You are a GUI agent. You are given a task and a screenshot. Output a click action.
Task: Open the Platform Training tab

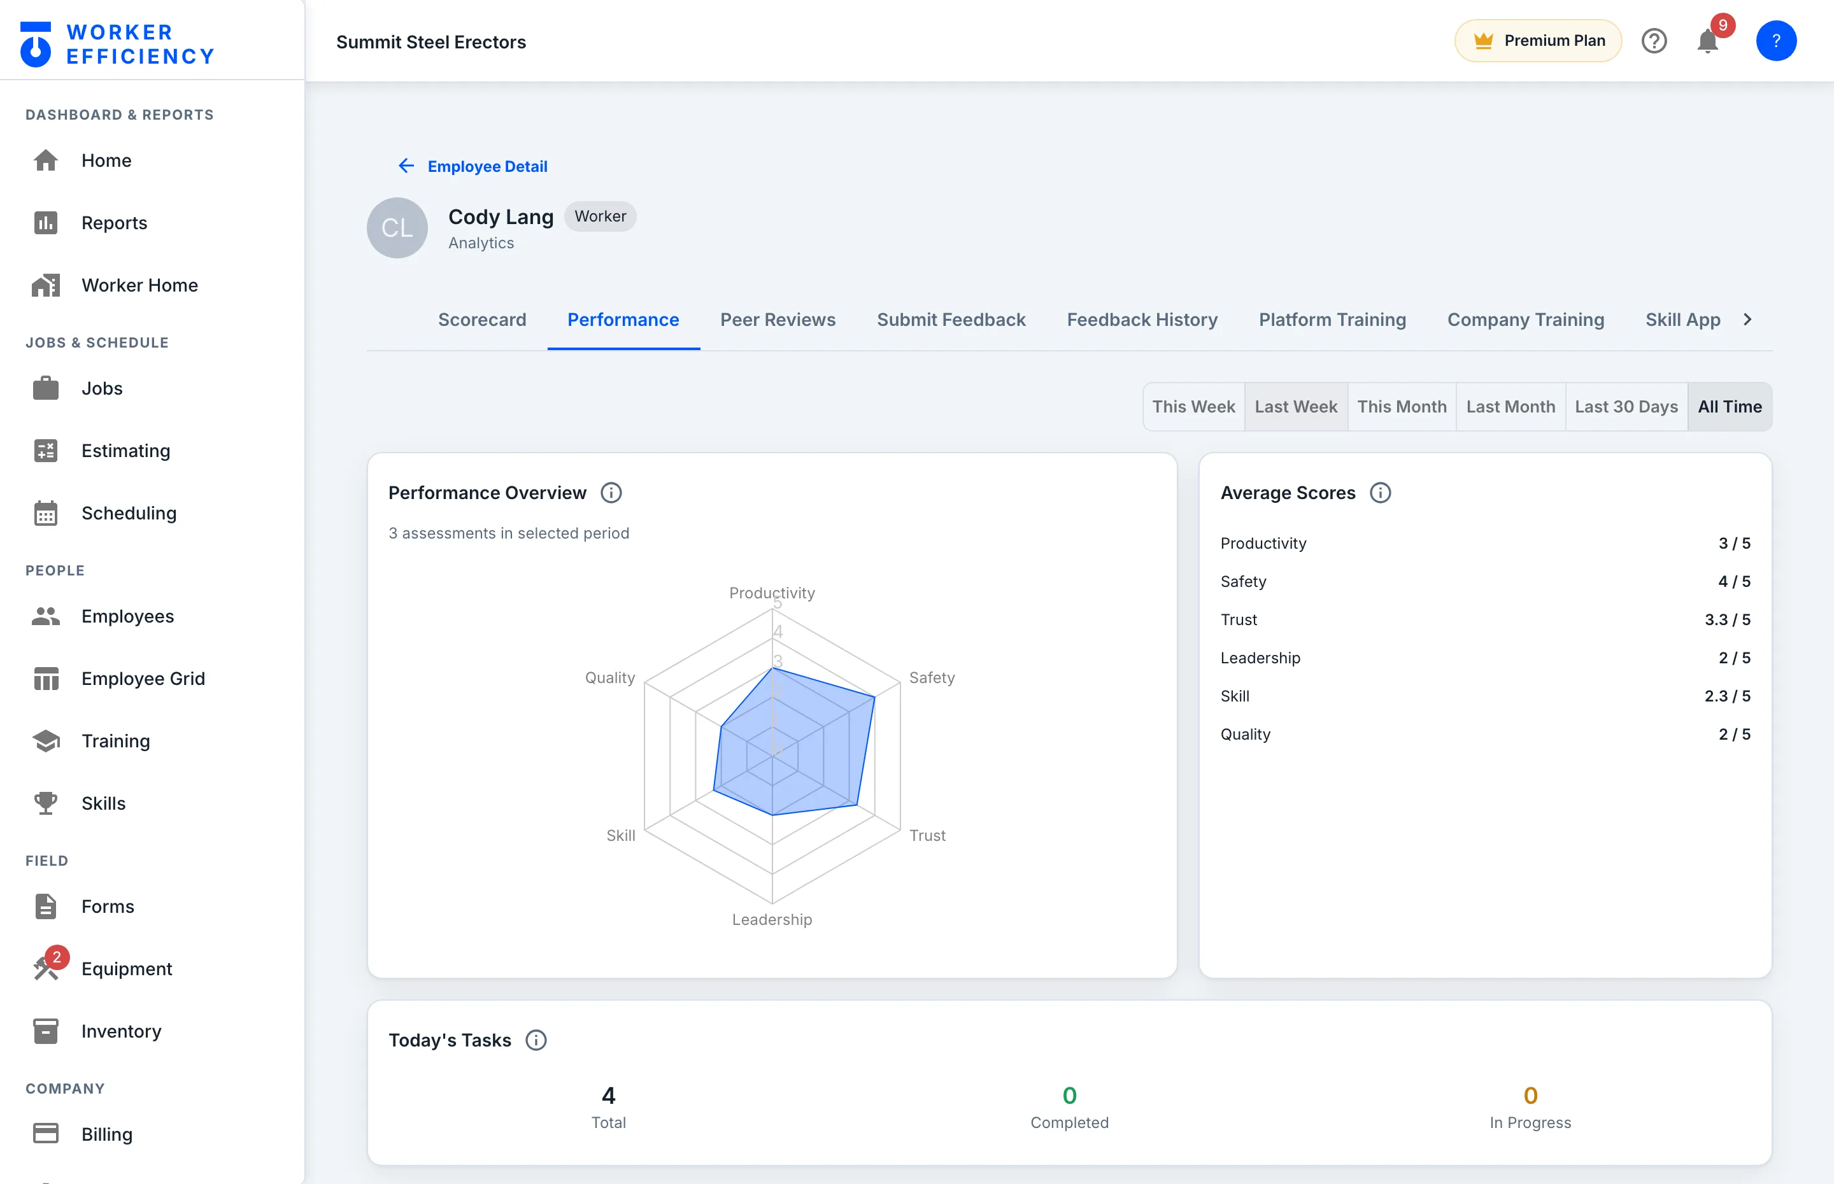[x=1332, y=319]
